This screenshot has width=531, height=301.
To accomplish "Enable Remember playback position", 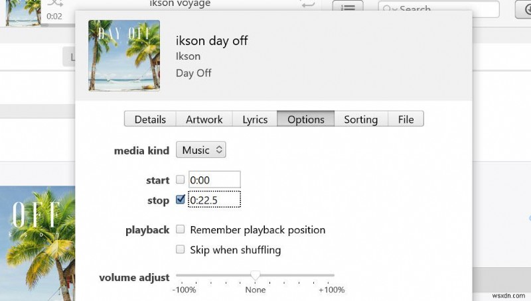I will coord(181,229).
